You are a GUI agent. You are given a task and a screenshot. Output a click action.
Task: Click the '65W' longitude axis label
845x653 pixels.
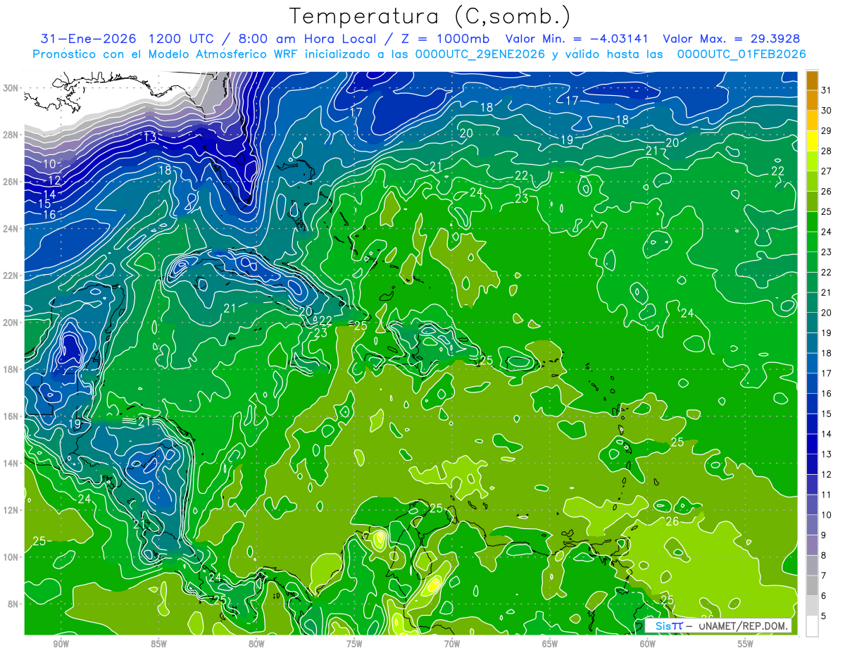pos(550,645)
